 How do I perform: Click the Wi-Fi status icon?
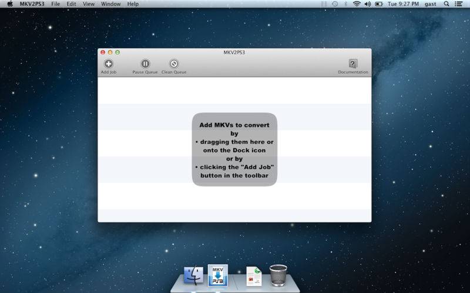click(x=357, y=4)
